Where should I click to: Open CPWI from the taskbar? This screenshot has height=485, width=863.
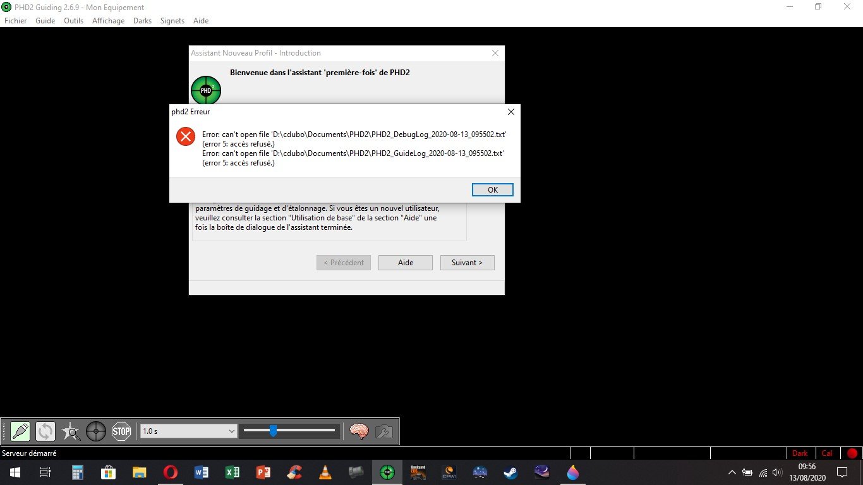(x=449, y=472)
